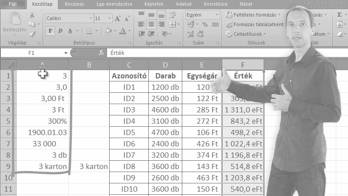Switch to the Nézet tab
The height and width of the screenshot is (196, 348).
246,4
